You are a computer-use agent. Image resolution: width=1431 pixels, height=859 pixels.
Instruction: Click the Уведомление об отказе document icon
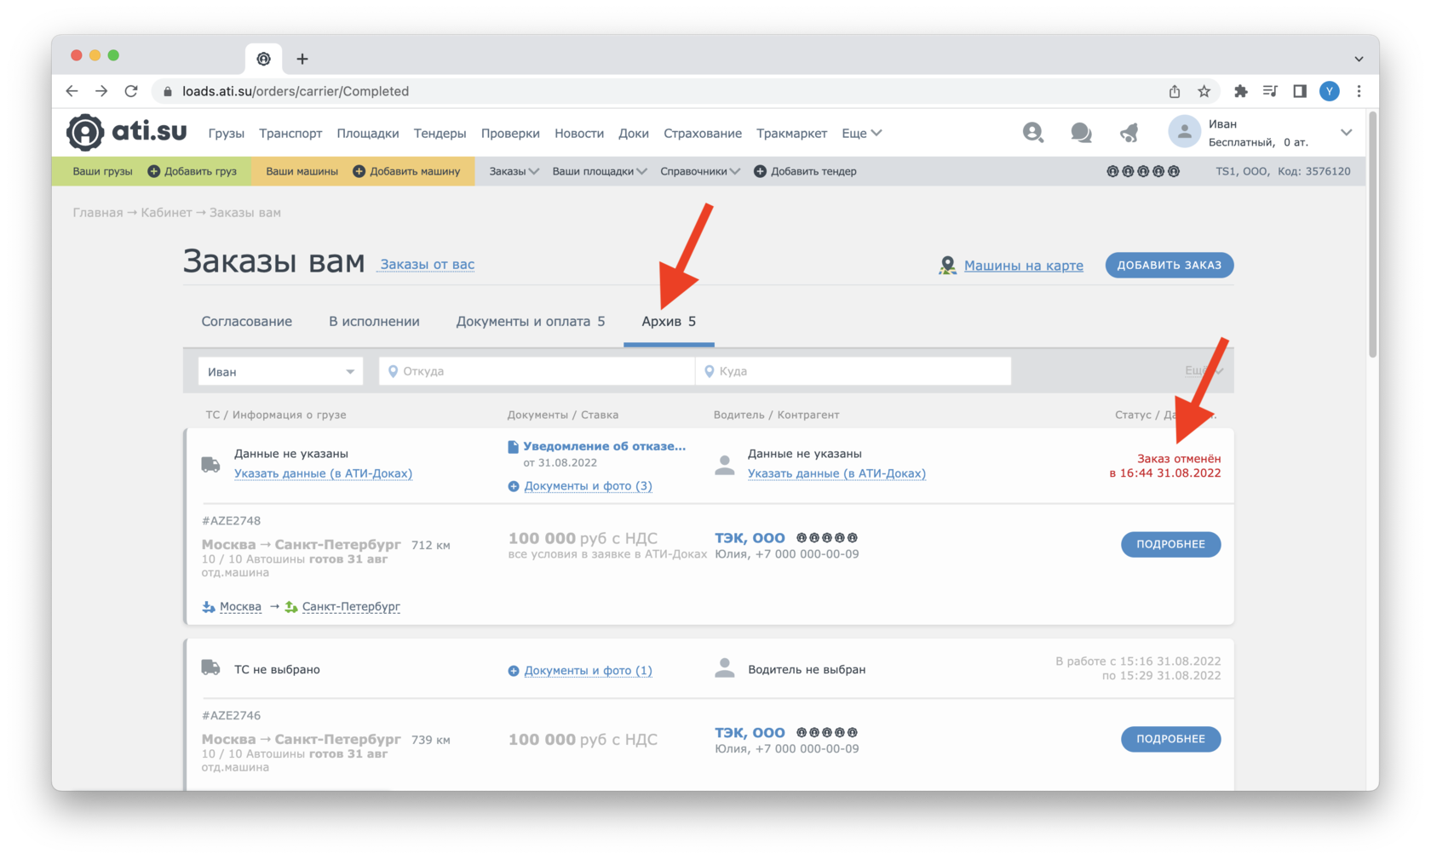[513, 447]
